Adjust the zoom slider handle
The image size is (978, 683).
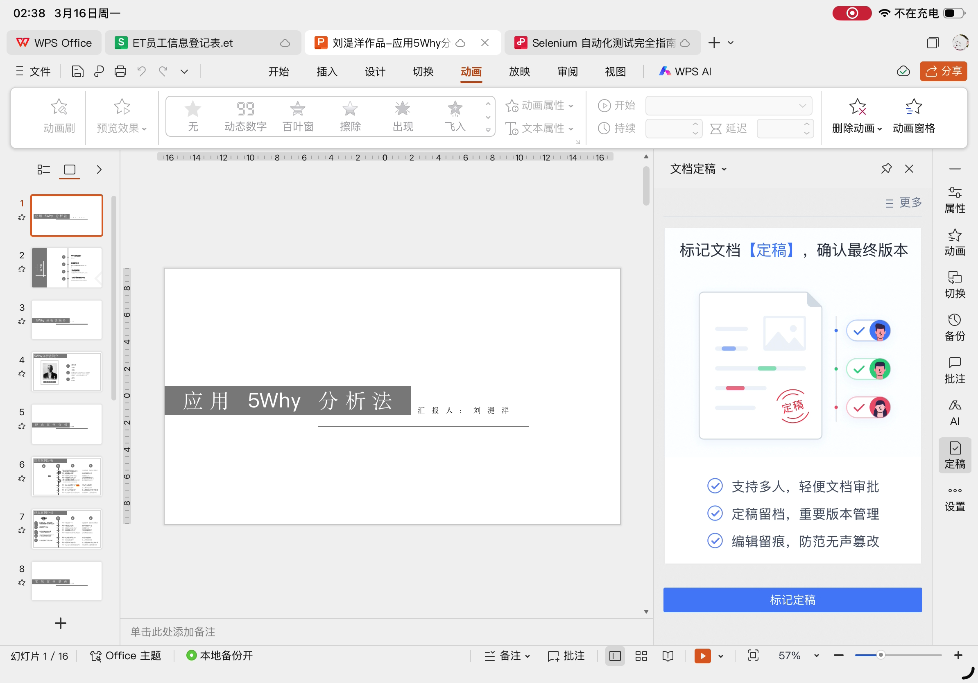pyautogui.click(x=881, y=655)
